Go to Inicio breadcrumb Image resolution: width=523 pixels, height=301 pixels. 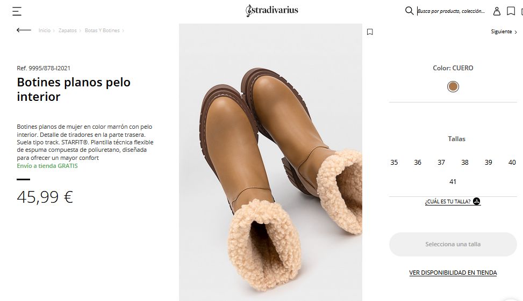coord(44,31)
